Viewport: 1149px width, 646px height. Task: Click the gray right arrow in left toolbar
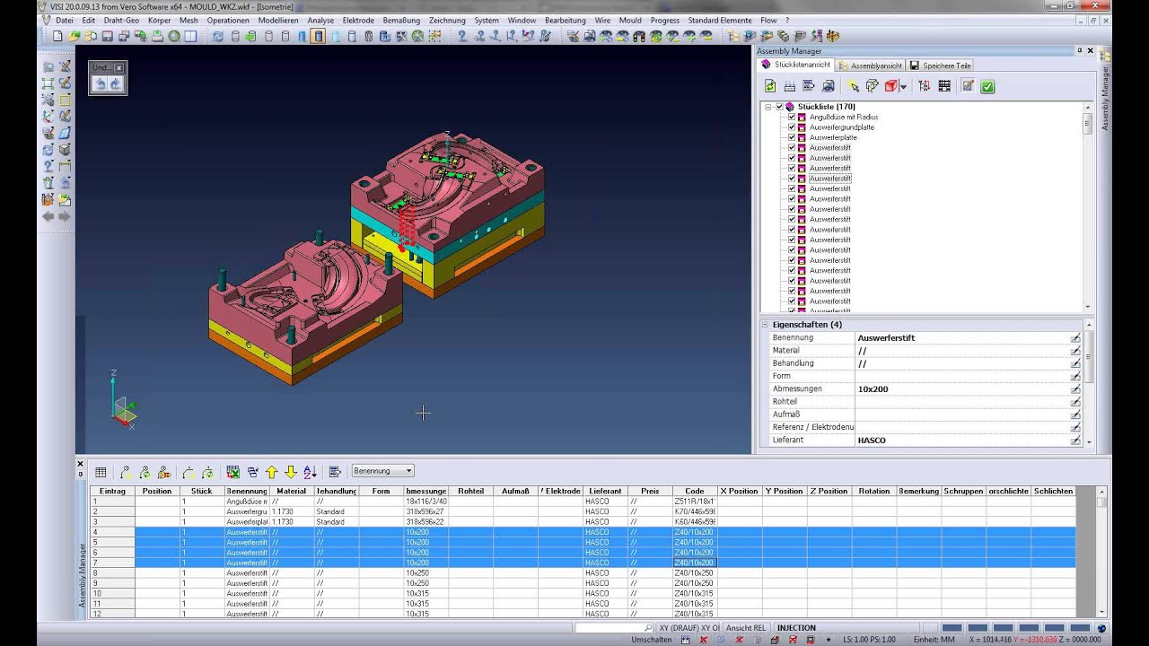pos(65,216)
